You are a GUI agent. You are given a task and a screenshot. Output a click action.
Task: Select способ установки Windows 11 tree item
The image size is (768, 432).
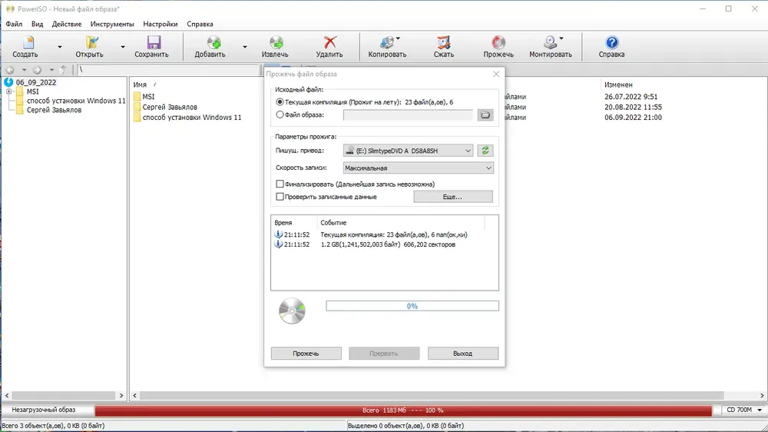pyautogui.click(x=76, y=101)
